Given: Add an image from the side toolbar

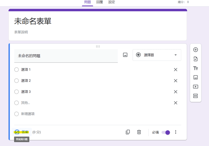Looking at the screenshot, I should click(195, 77).
